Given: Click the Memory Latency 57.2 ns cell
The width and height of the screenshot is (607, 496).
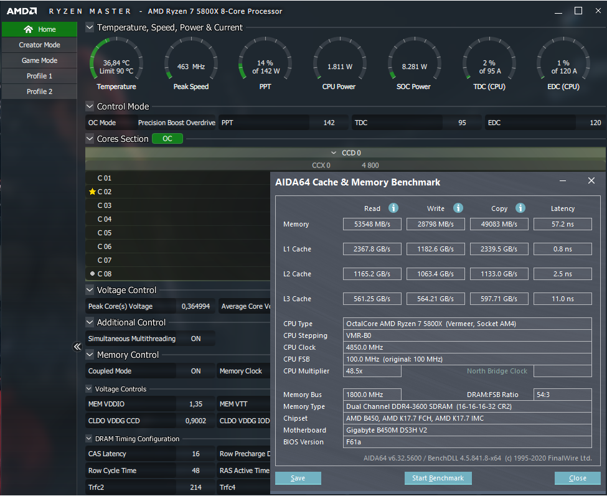Looking at the screenshot, I should coord(562,224).
